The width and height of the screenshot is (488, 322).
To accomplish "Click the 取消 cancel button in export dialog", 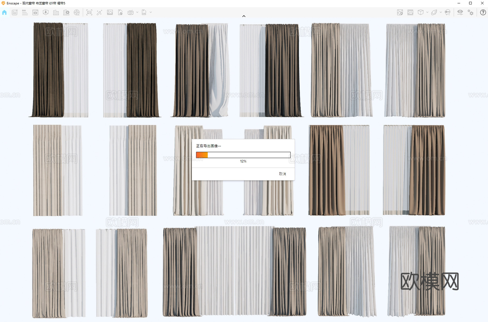I will (x=282, y=174).
